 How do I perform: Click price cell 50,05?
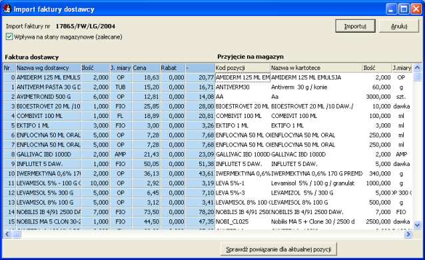point(146,164)
